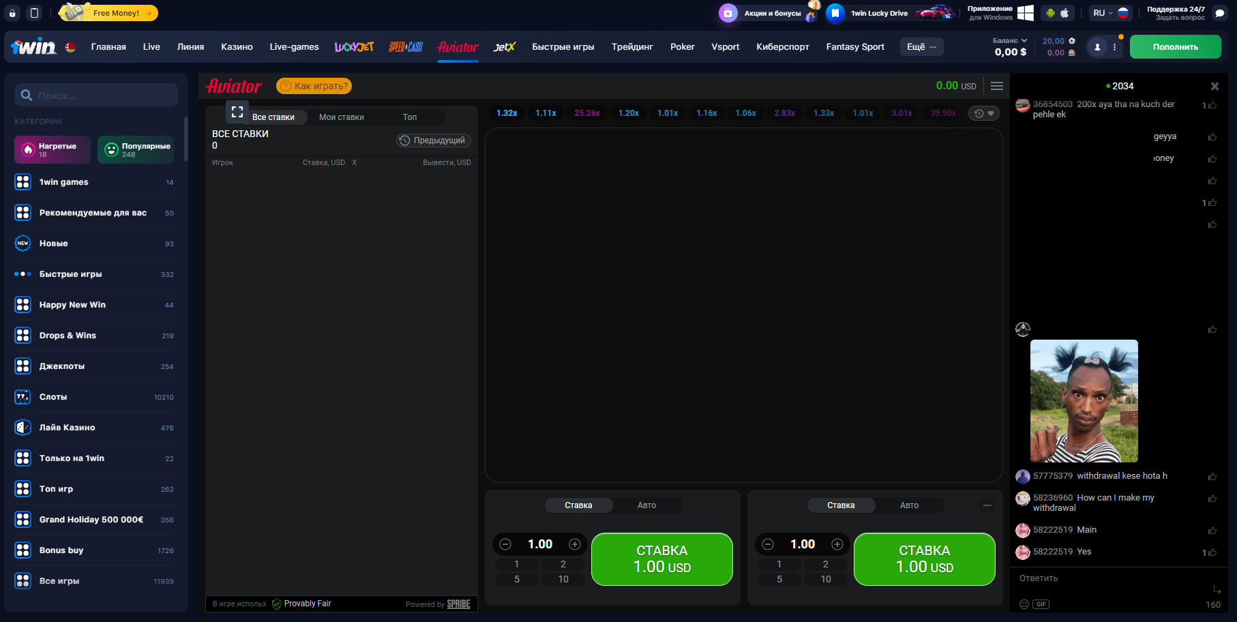This screenshot has height=622, width=1237.
Task: Place left СТАВКА 1.00 USD bet
Action: [x=662, y=559]
